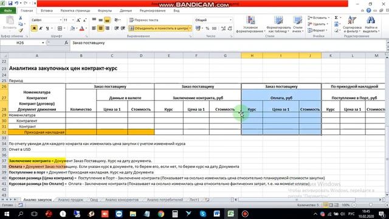Open the text orientation button
The width and height of the screenshot is (389, 219).
pyautogui.click(x=117, y=20)
